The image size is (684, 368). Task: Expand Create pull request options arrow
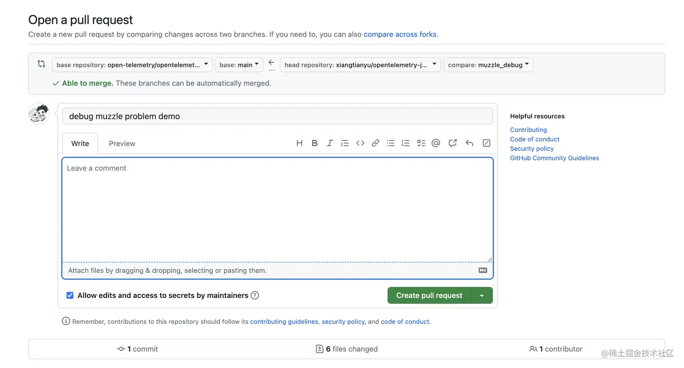(482, 295)
